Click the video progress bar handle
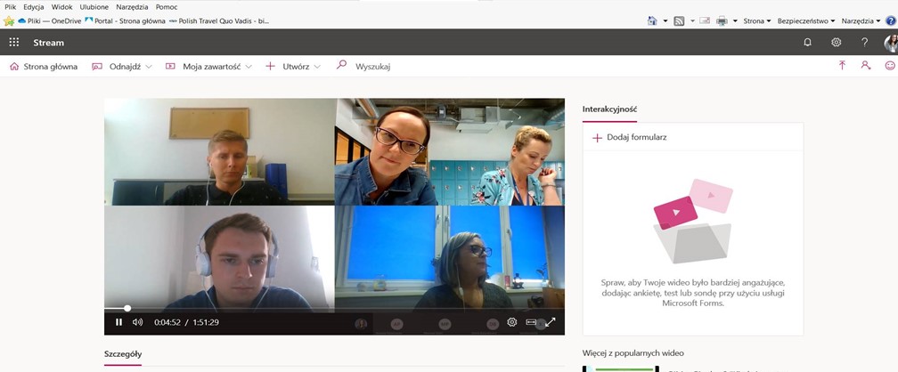 [x=127, y=308]
